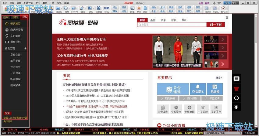This screenshot has height=136, width=259.
Task: Open 个股资金 icon tile
Action: coord(176,109)
